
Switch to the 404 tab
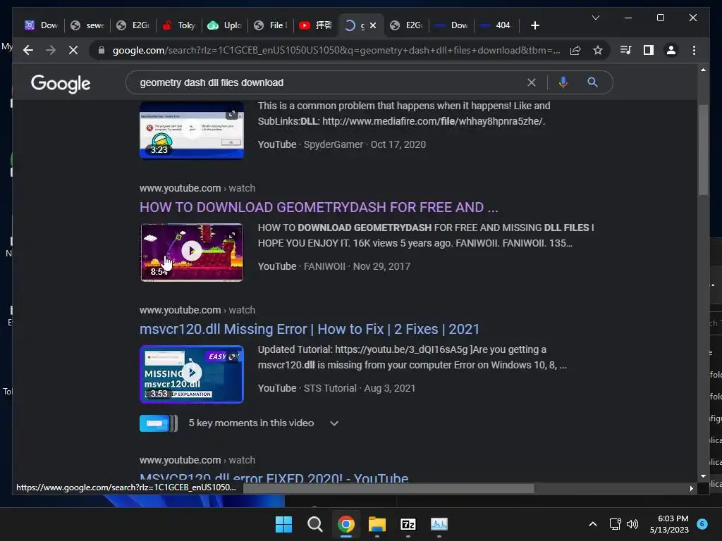pos(496,25)
